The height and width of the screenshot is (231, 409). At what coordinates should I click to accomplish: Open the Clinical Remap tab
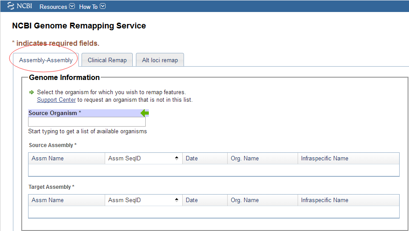tap(107, 60)
